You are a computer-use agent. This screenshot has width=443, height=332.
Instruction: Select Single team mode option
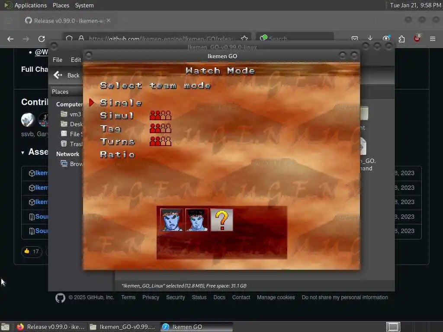click(121, 103)
